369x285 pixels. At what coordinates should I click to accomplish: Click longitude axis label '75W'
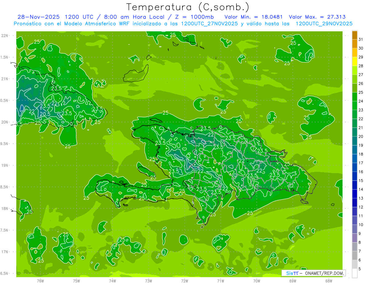(77, 281)
